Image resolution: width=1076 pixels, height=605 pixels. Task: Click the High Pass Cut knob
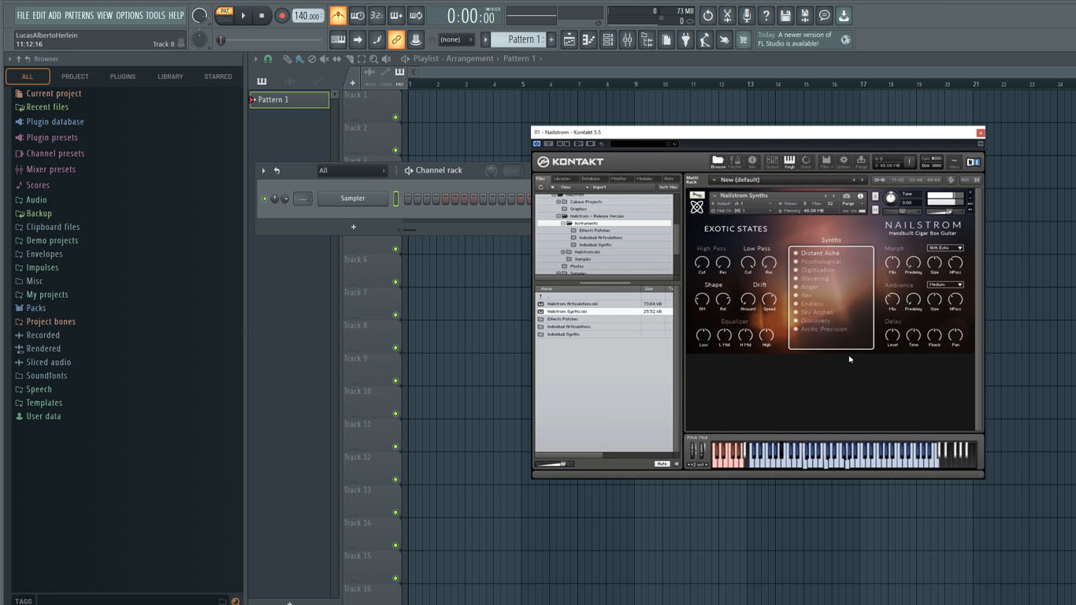tap(702, 262)
